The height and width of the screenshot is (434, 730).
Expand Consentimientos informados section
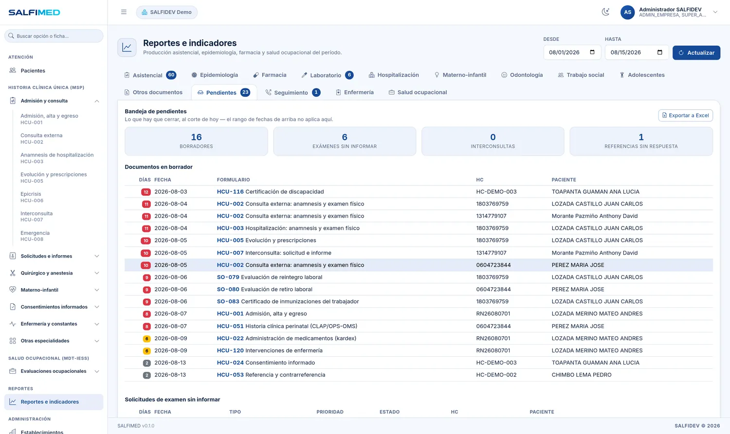pyautogui.click(x=54, y=307)
